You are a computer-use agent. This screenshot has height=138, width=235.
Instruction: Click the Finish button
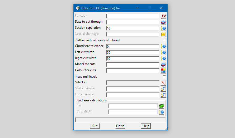click(120, 126)
